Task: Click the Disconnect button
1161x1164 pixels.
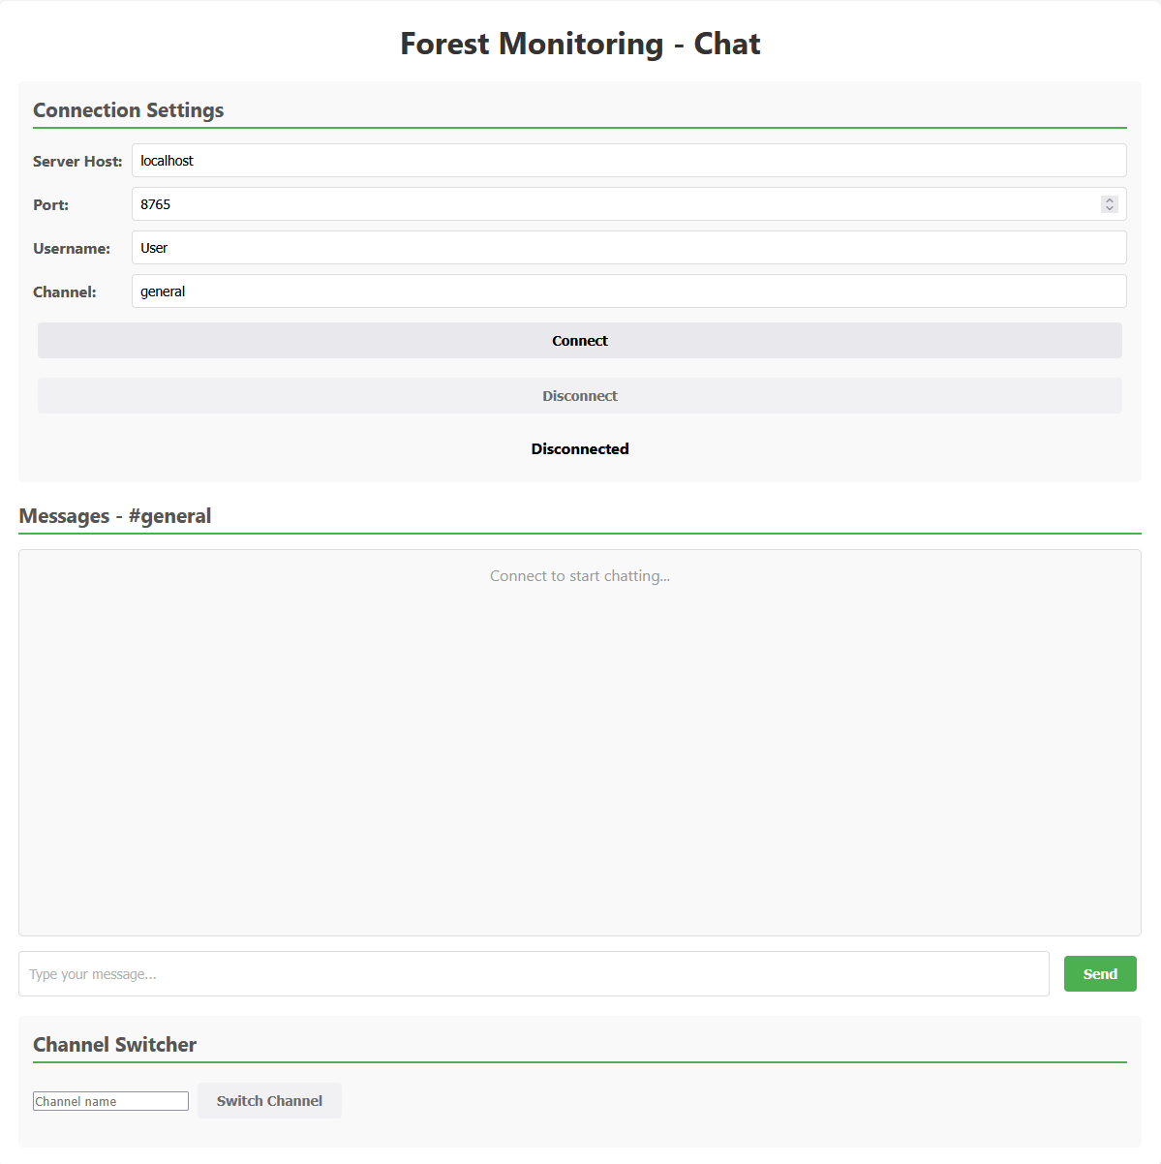Action: [x=579, y=395]
